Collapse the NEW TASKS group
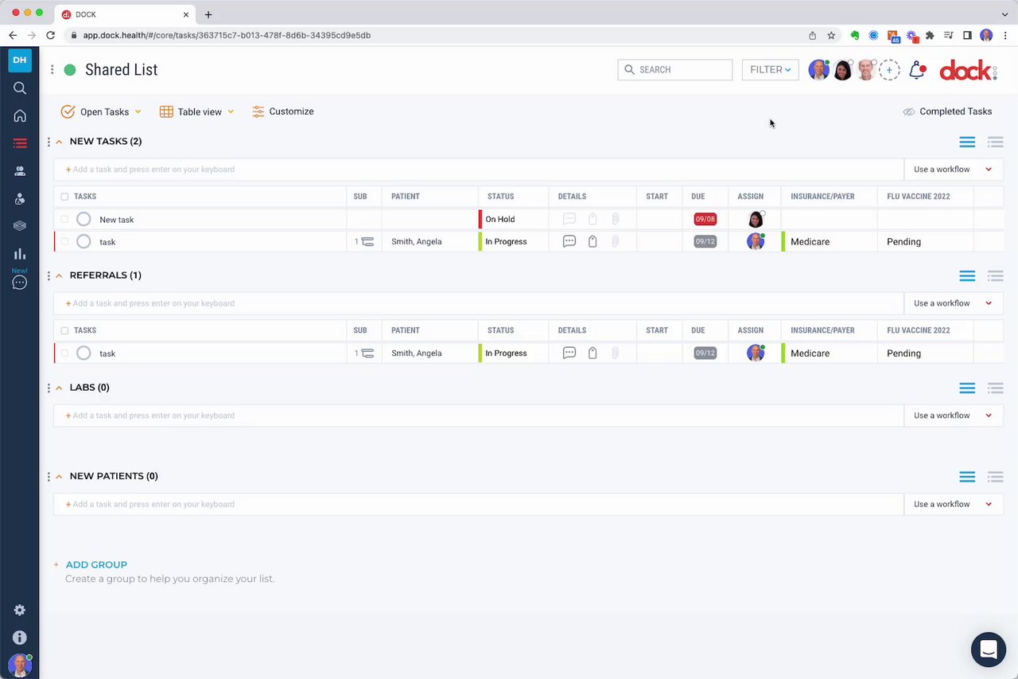The height and width of the screenshot is (679, 1018). (x=59, y=142)
